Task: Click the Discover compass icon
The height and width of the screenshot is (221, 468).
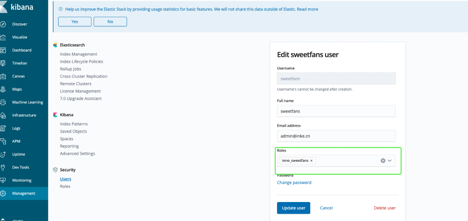Action: tap(3, 24)
